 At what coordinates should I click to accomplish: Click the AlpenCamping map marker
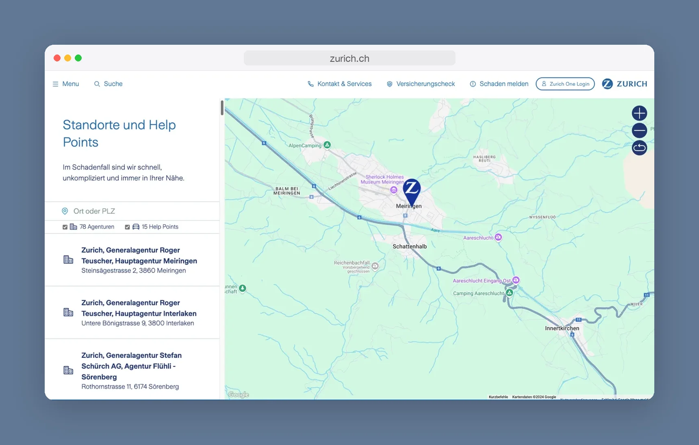click(327, 145)
